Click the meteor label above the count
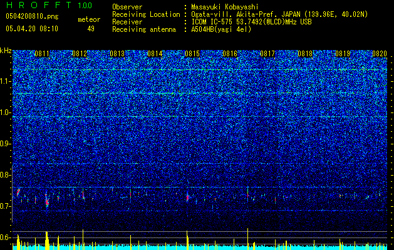Image resolution: width=394 pixels, height=250 pixels. [89, 19]
